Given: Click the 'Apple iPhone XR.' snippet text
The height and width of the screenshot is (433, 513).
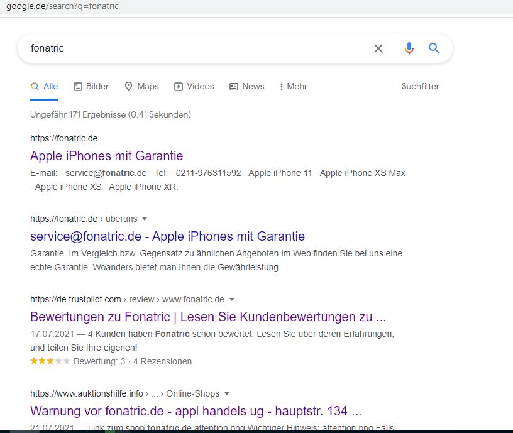Looking at the screenshot, I should (x=143, y=187).
